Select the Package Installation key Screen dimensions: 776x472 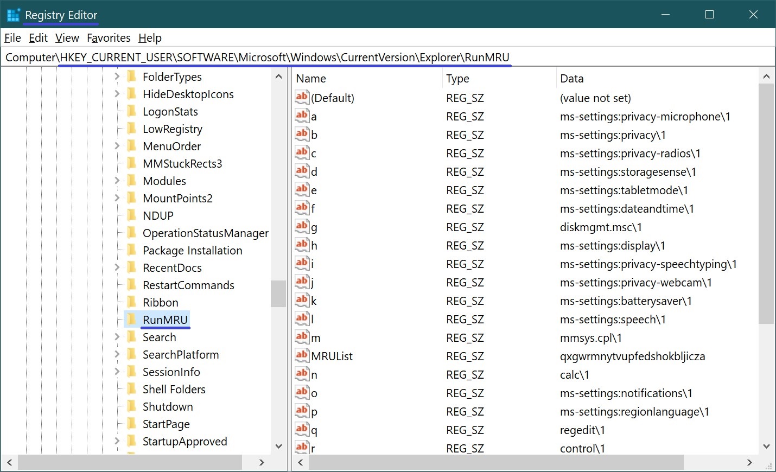click(x=192, y=250)
